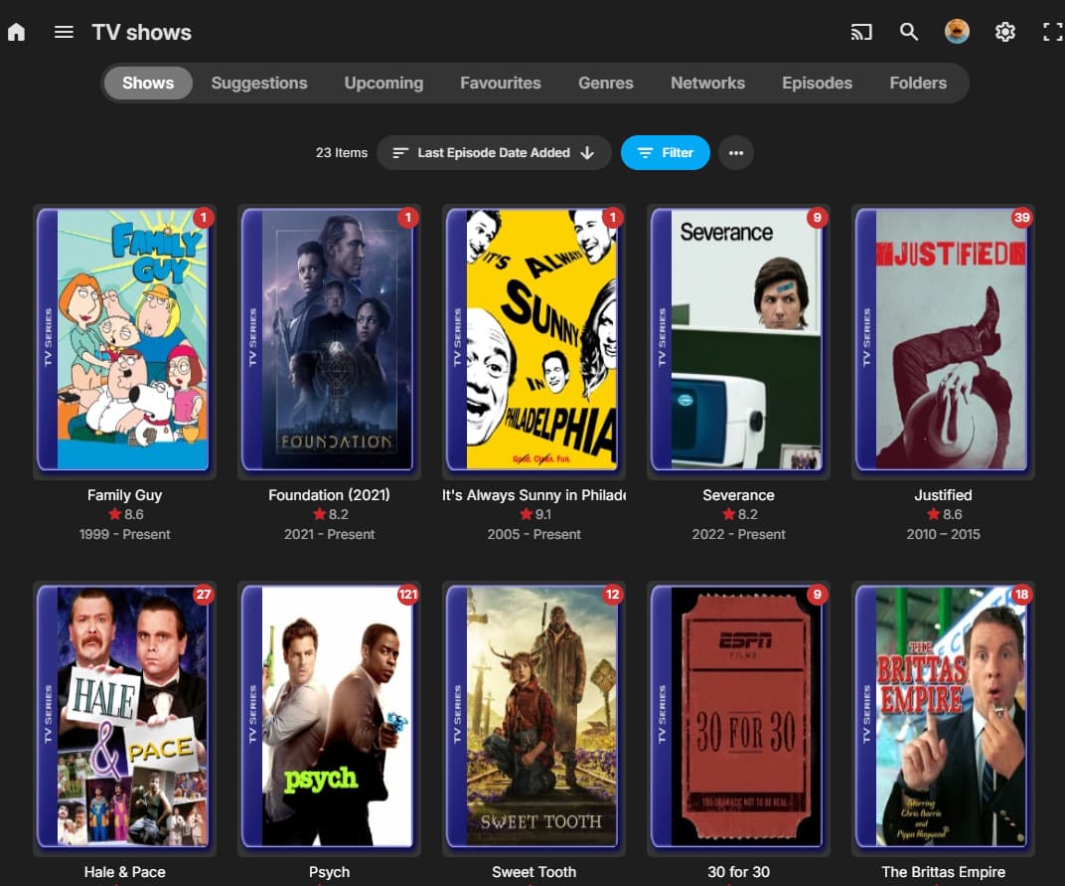
Task: Click the Cast to device icon
Action: point(861,32)
